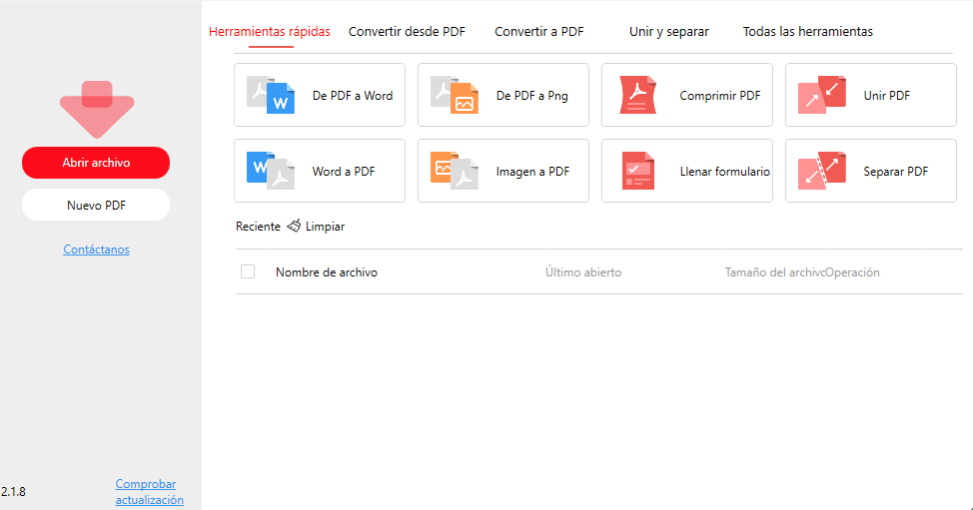Show the Todas las herramientas tab

click(x=808, y=32)
